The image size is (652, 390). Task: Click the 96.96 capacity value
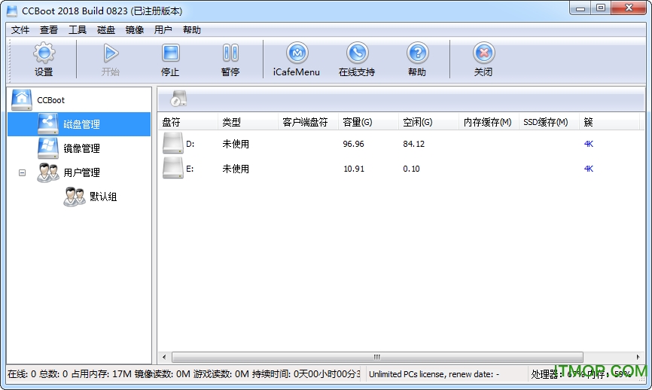(353, 144)
